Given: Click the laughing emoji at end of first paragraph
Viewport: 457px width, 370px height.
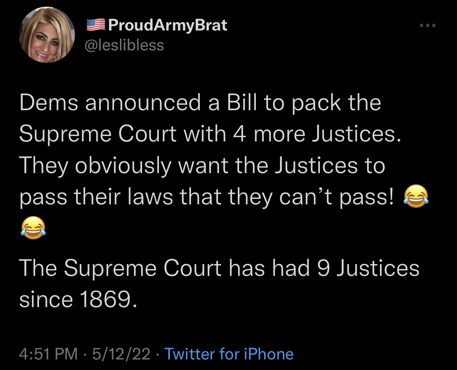Looking at the screenshot, I should [x=415, y=197].
